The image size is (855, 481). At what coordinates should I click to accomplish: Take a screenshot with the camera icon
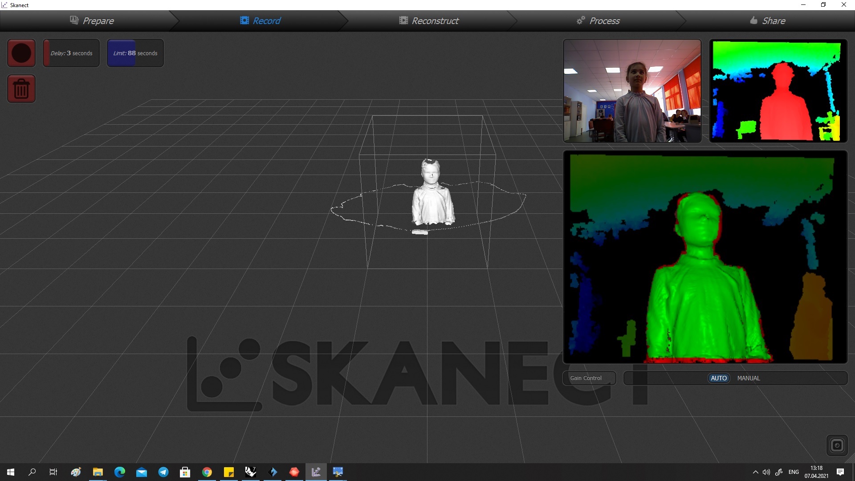click(837, 445)
